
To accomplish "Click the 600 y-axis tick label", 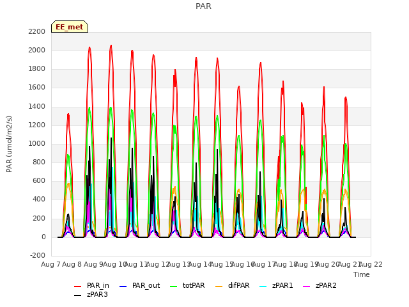I will (39, 180).
